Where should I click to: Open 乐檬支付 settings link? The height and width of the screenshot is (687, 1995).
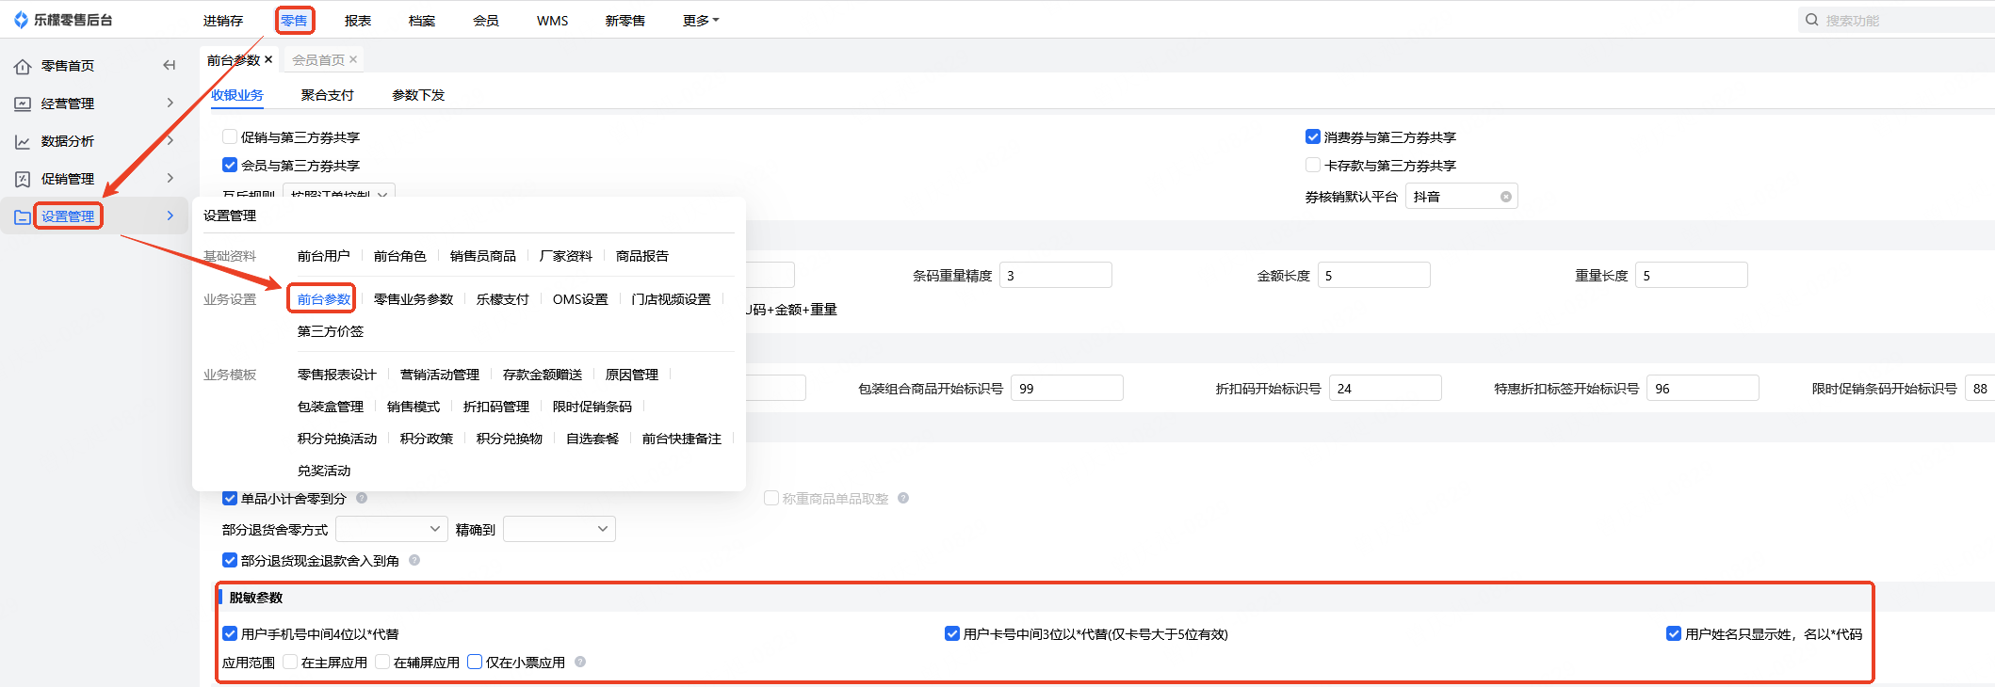click(503, 299)
